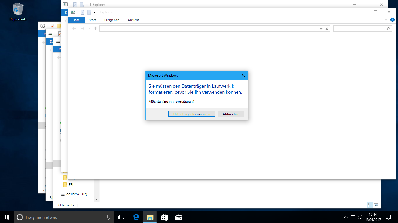Screen dimensions: 398x223
Task: Click the up arrow in front Explorer
Action: click(96, 28)
